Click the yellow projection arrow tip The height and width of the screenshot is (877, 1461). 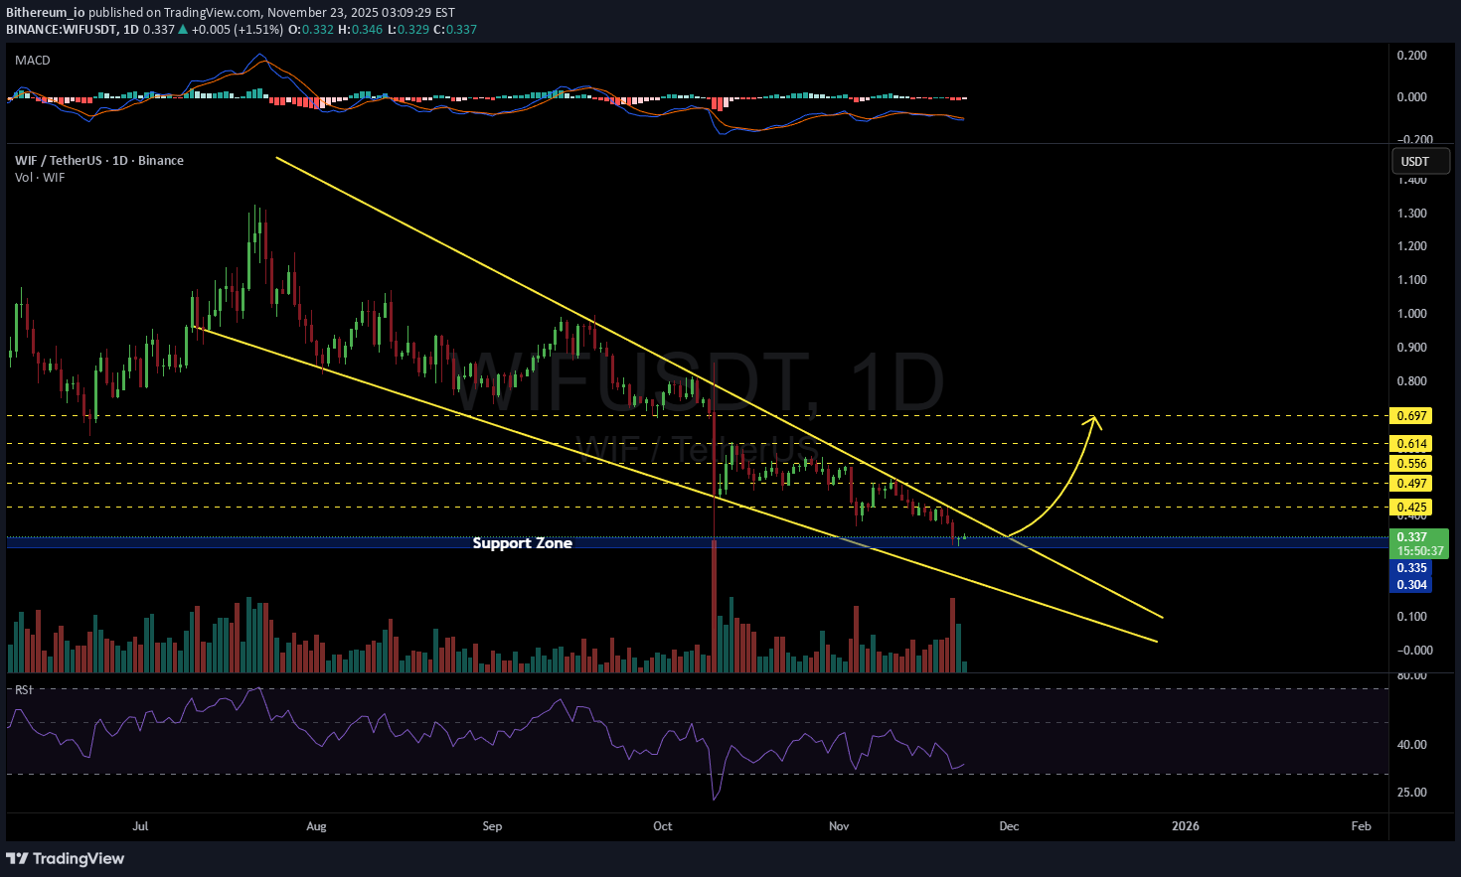1095,417
